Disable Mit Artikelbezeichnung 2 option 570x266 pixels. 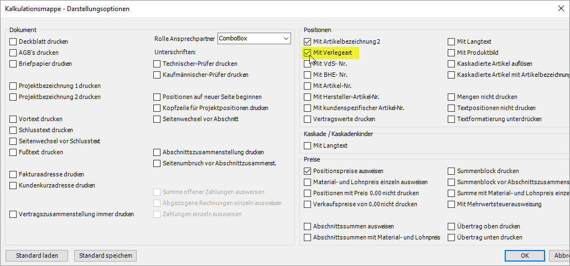tap(308, 41)
